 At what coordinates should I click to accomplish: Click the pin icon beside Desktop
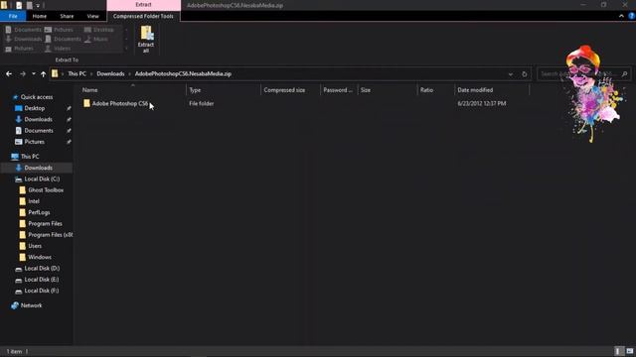coord(69,108)
